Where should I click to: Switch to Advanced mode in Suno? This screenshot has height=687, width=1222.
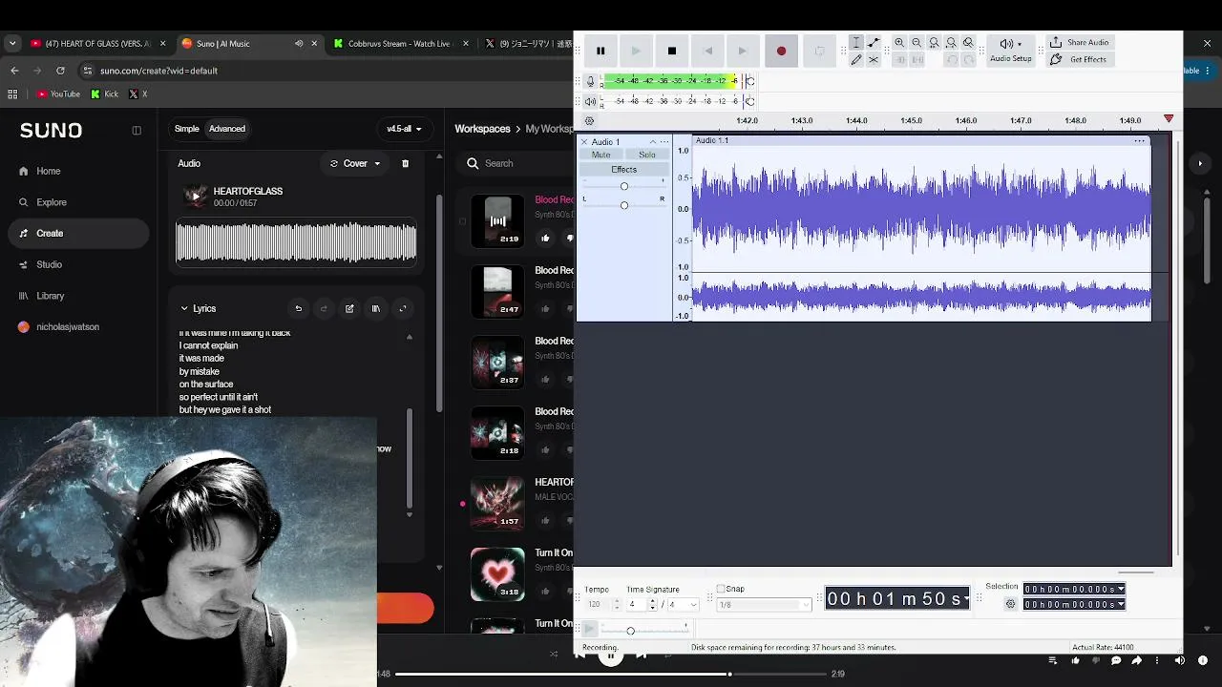coord(227,129)
